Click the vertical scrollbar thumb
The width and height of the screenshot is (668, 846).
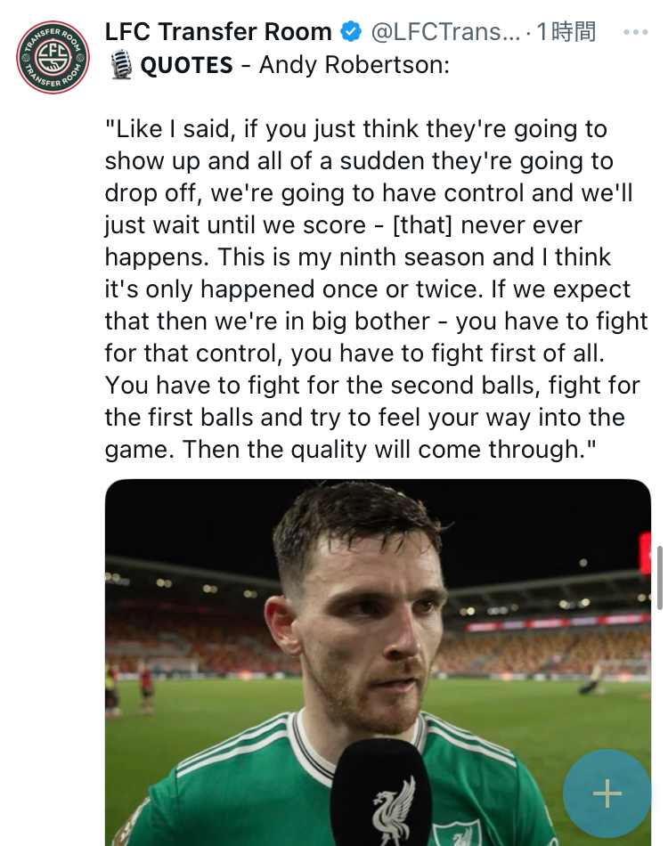659,579
